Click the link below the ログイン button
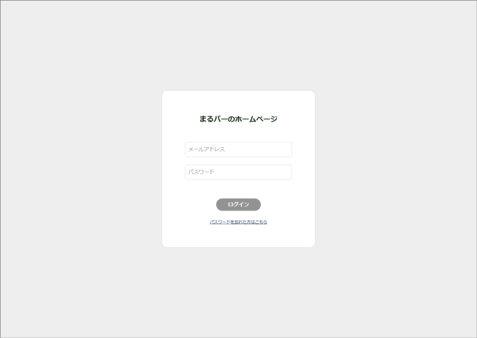The height and width of the screenshot is (338, 477). [x=238, y=222]
